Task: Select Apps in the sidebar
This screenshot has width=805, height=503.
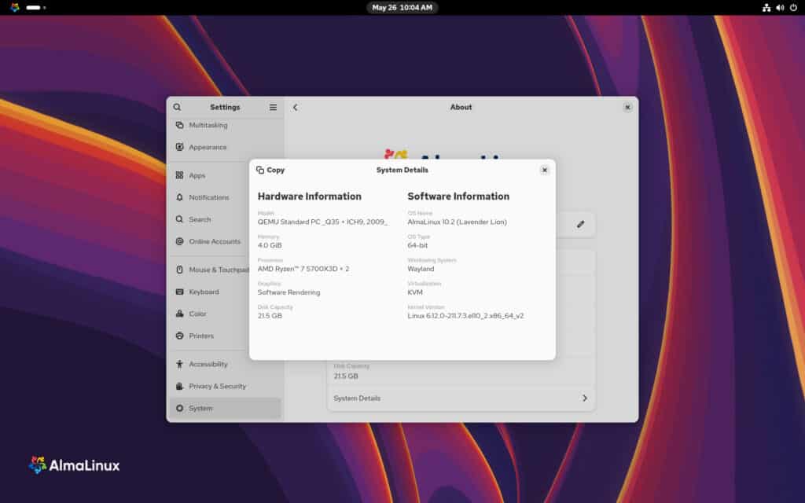Action: click(225, 175)
